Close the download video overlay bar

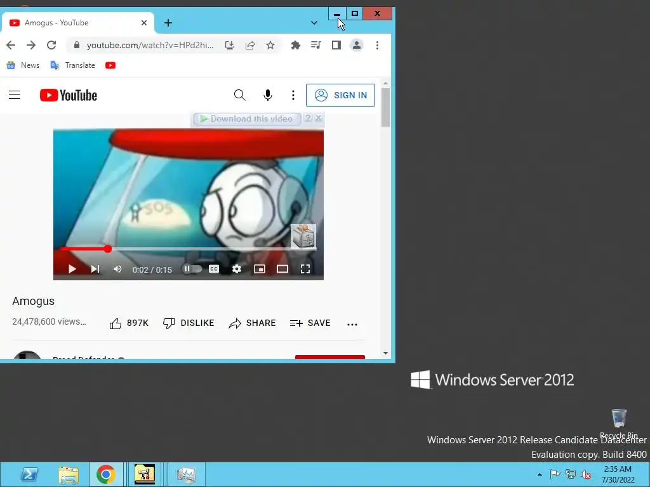click(x=318, y=118)
